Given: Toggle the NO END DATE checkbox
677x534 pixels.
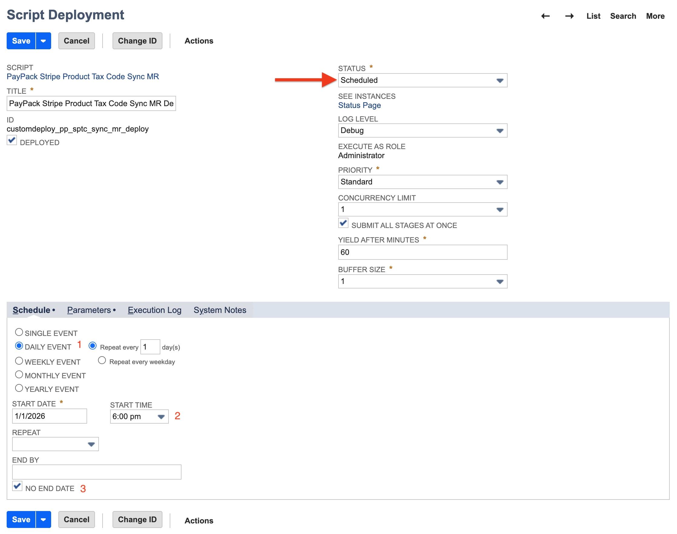Looking at the screenshot, I should point(17,486).
